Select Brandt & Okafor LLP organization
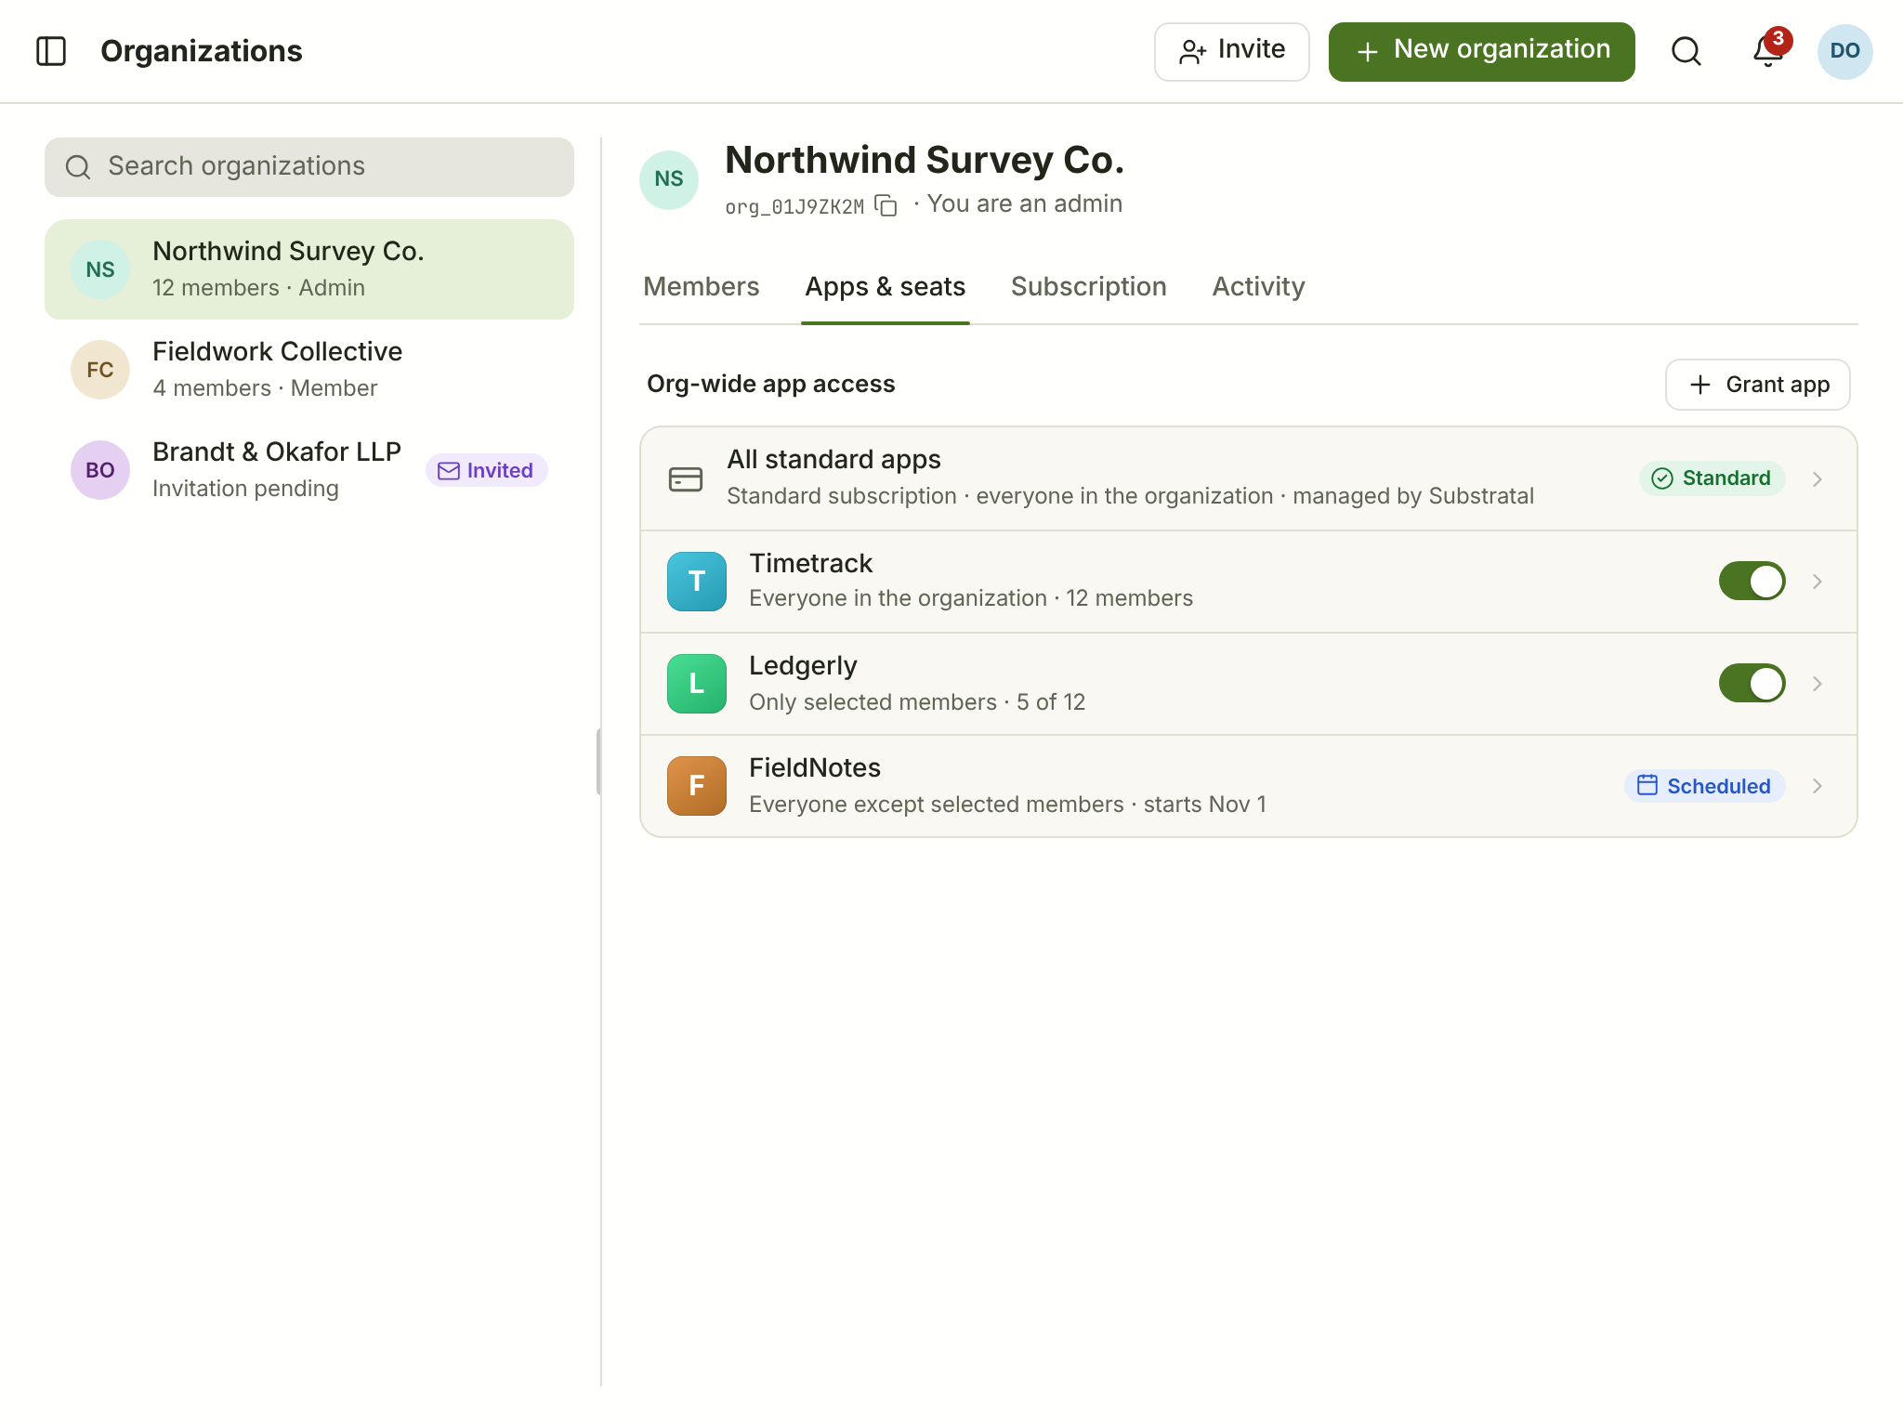This screenshot has width=1903, height=1427. click(x=309, y=470)
